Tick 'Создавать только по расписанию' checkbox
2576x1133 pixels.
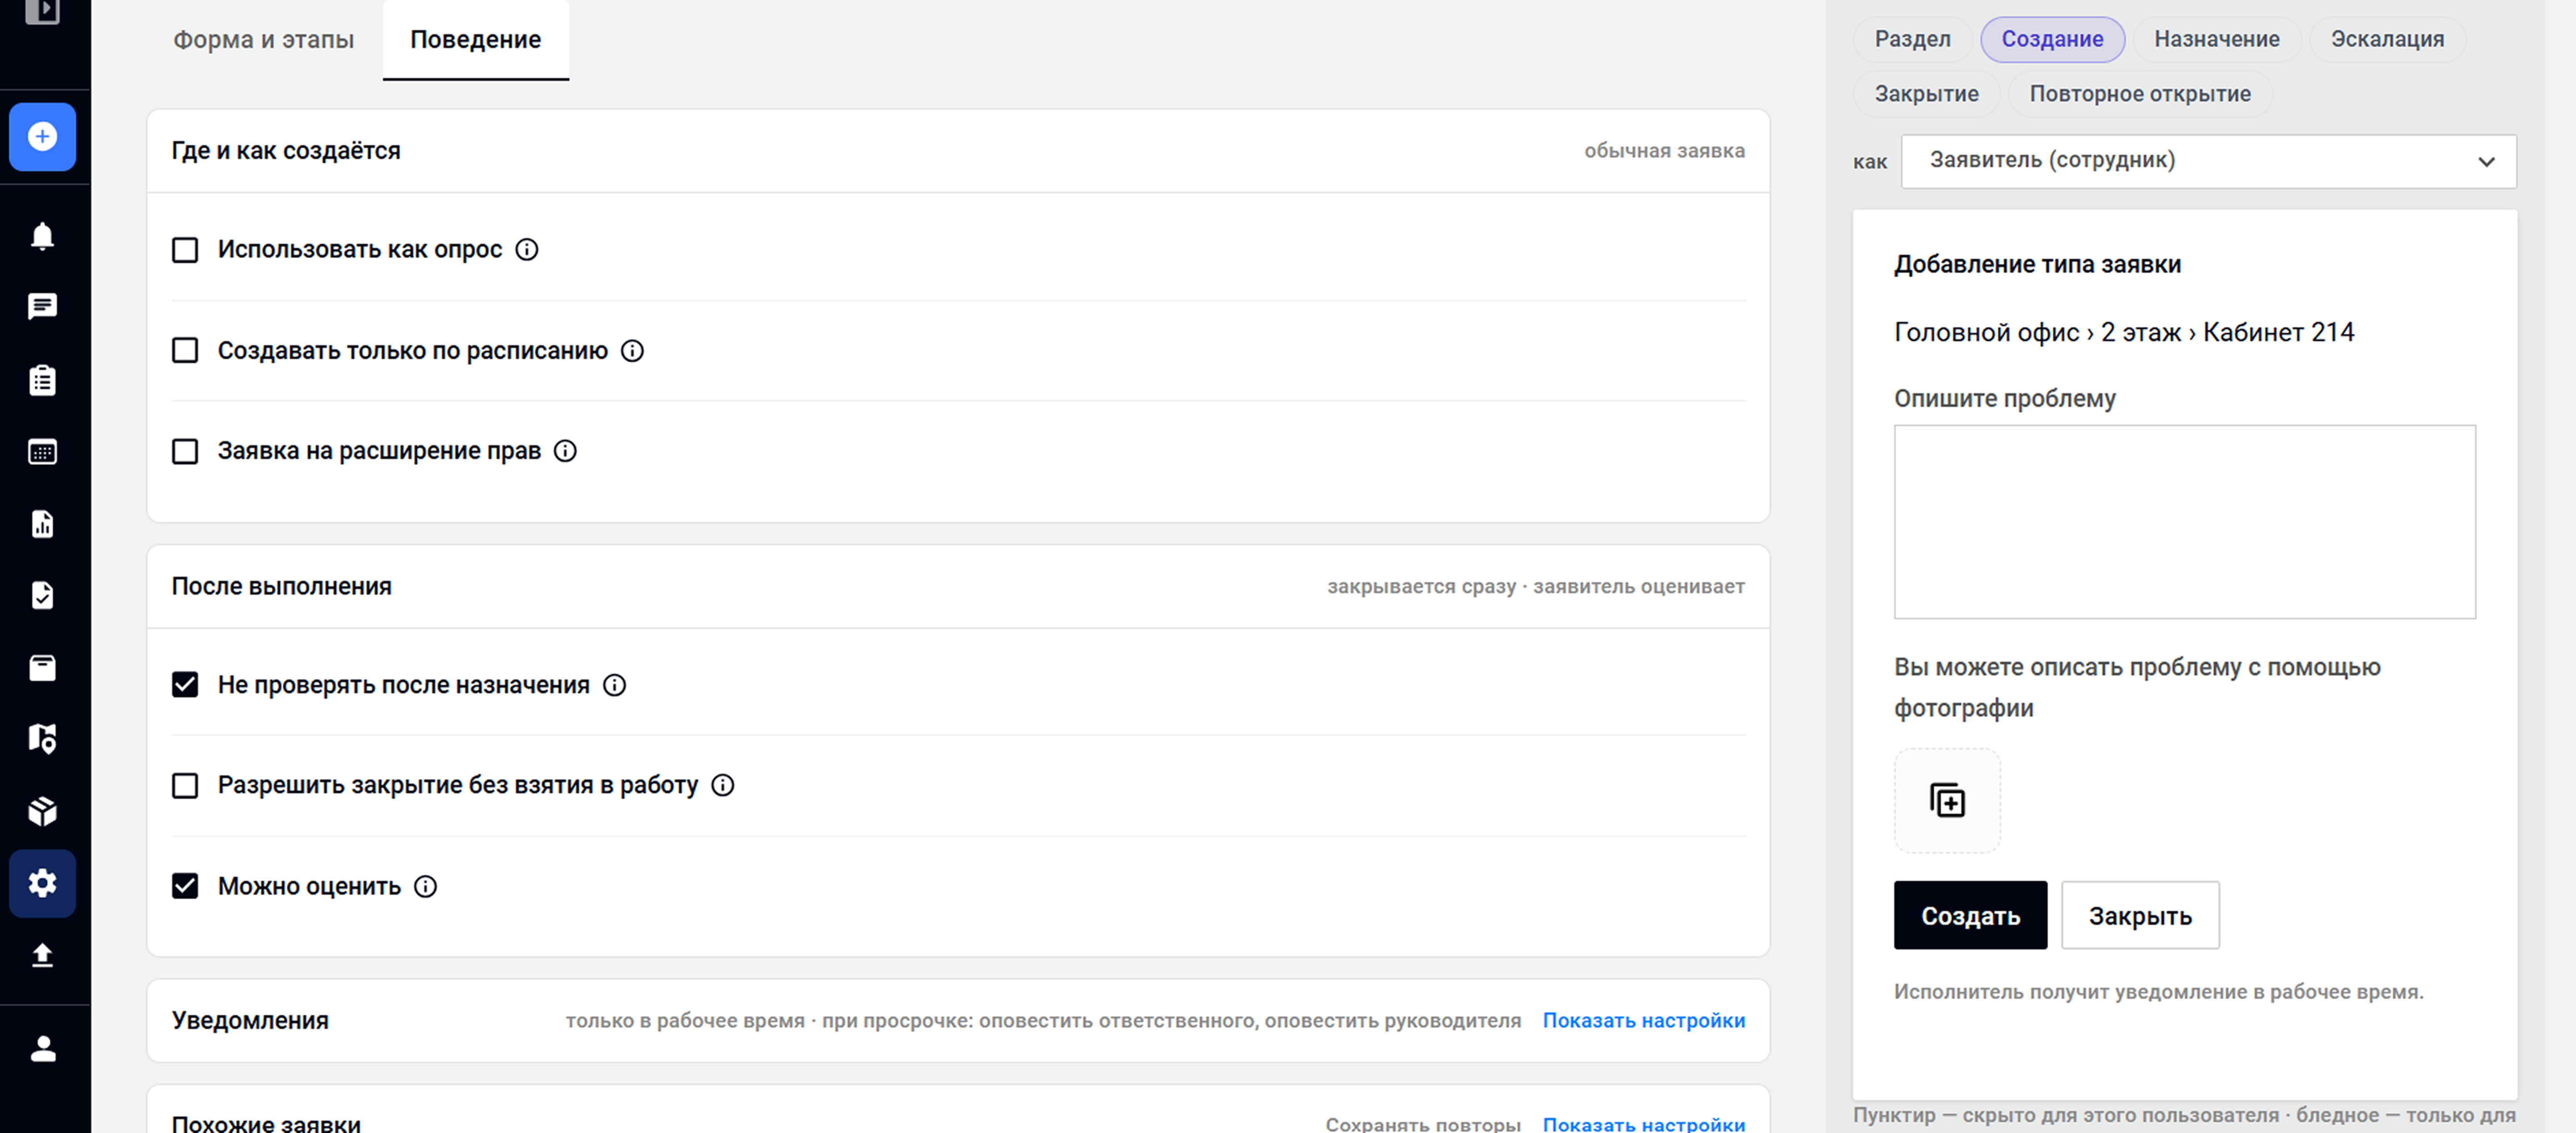click(x=185, y=351)
